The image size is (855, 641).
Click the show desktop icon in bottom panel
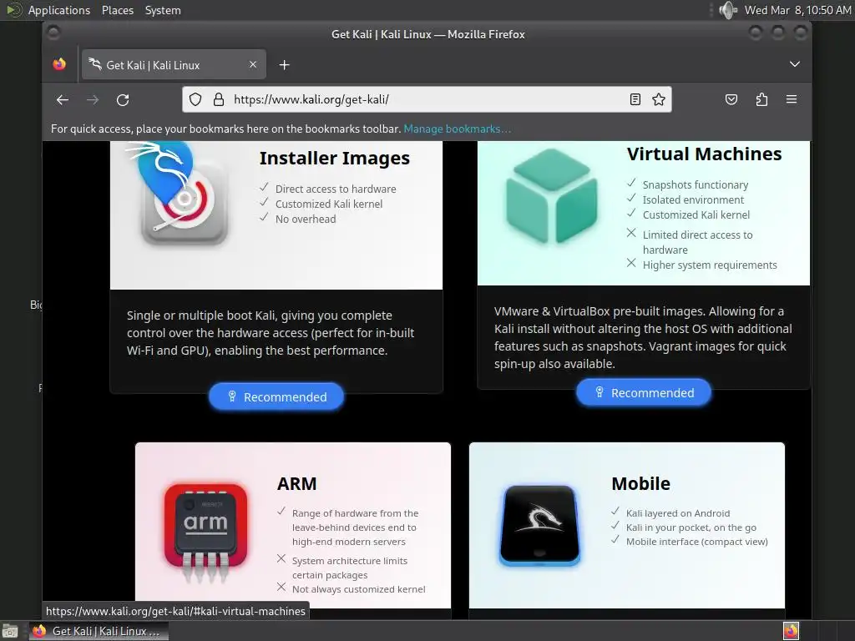click(10, 631)
